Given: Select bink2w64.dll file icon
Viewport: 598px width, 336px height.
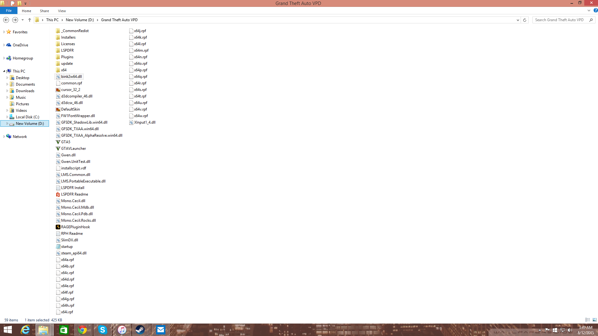Looking at the screenshot, I should (x=58, y=77).
